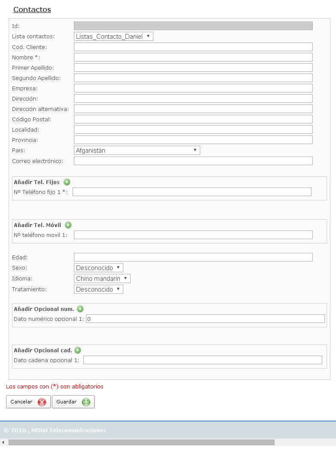Click the add icon for Añadir Opcional num.
The image size is (336, 449).
tap(80, 309)
